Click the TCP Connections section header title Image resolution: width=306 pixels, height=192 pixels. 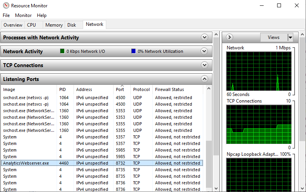click(23, 65)
